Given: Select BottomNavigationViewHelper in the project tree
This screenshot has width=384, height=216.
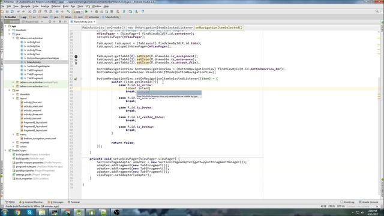Looking at the screenshot, I should (x=43, y=58).
